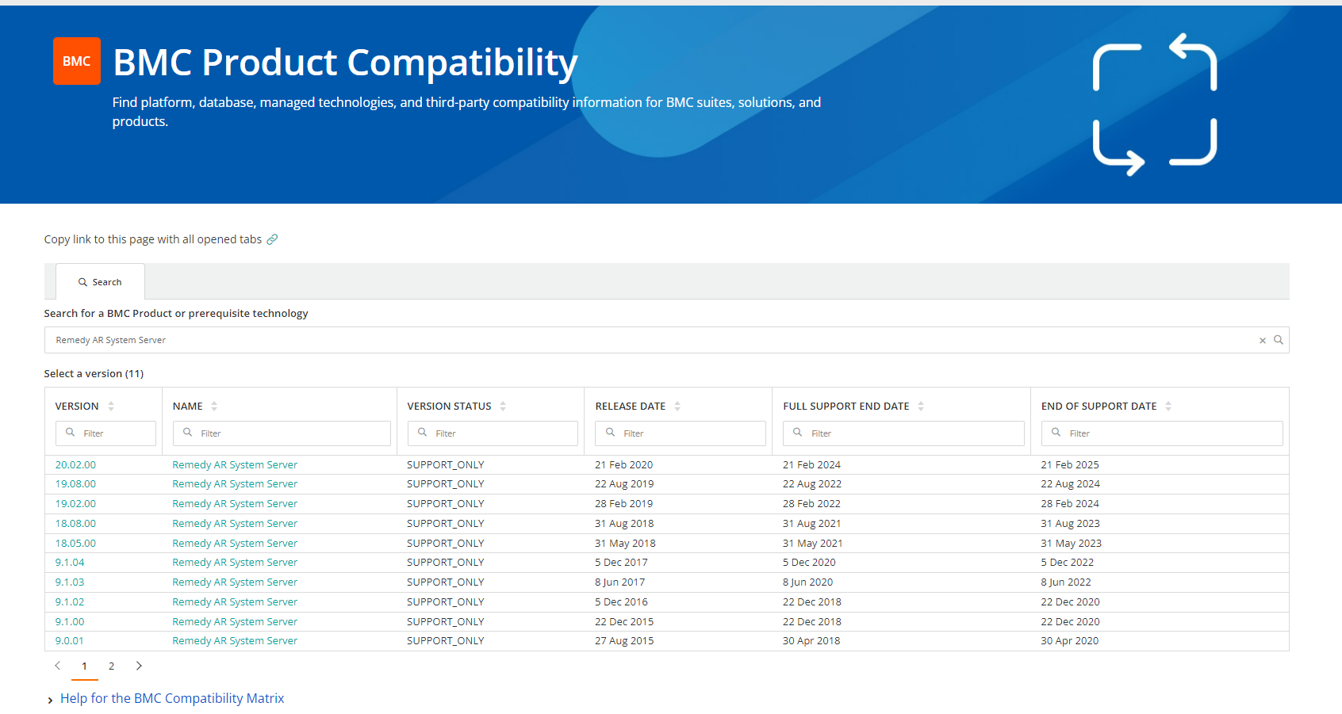Focus the VERSION STATUS filter field
This screenshot has height=714, width=1342.
[x=493, y=433]
